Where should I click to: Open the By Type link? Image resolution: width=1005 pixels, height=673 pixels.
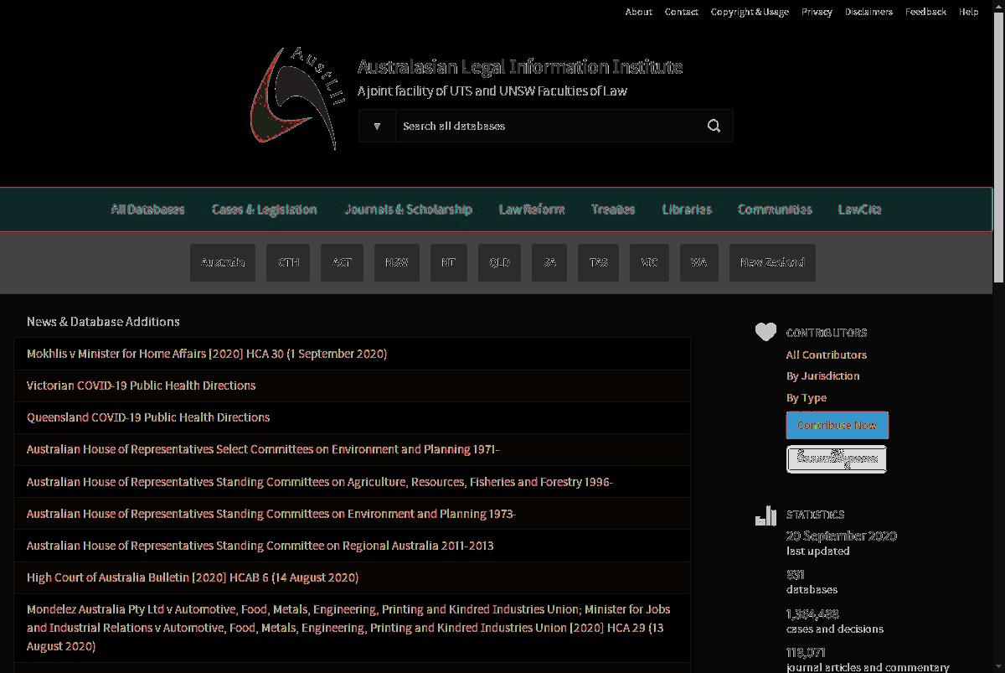click(x=807, y=397)
